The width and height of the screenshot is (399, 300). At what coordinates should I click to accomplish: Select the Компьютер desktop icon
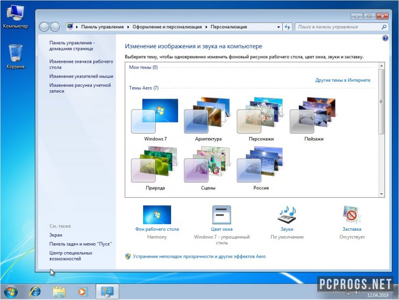[x=15, y=17]
